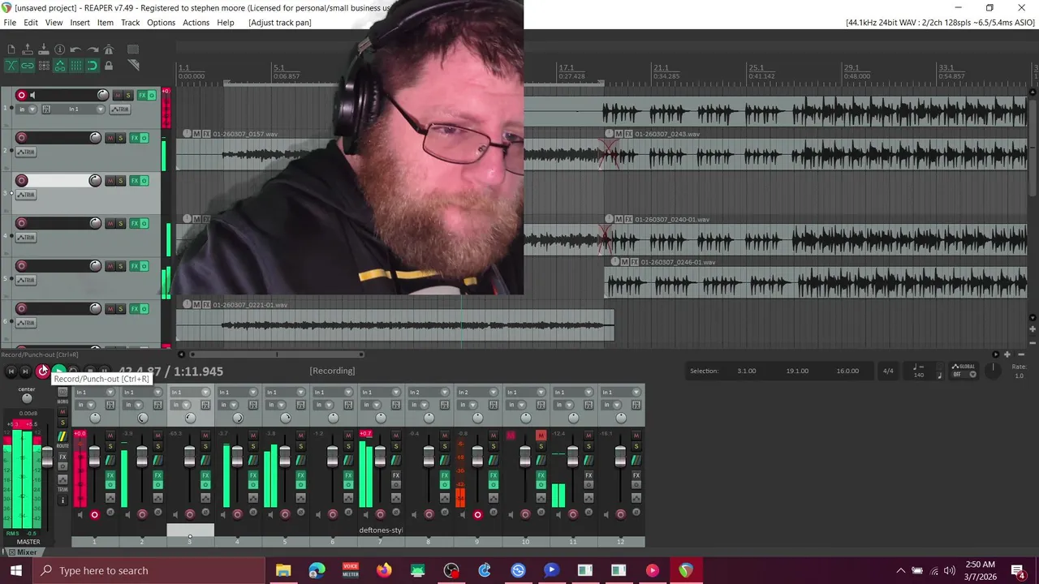This screenshot has width=1039, height=584.
Task: Toggle locking padlock icon
Action: pos(109,66)
